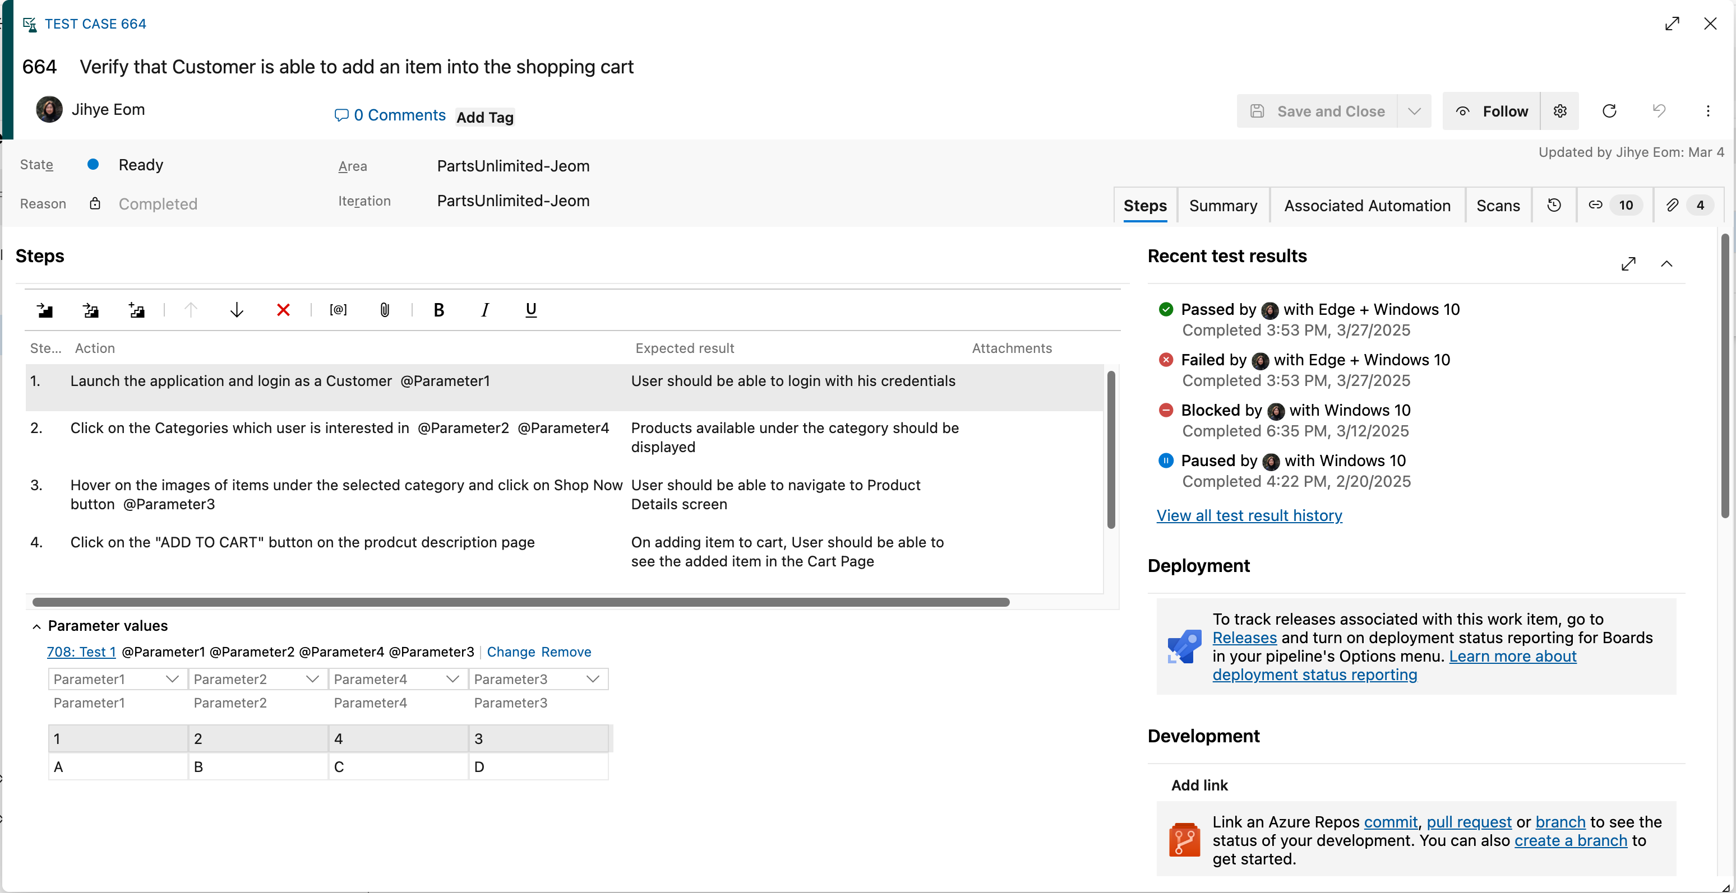Click the insert step icon
This screenshot has width=1736, height=893.
[x=44, y=310]
